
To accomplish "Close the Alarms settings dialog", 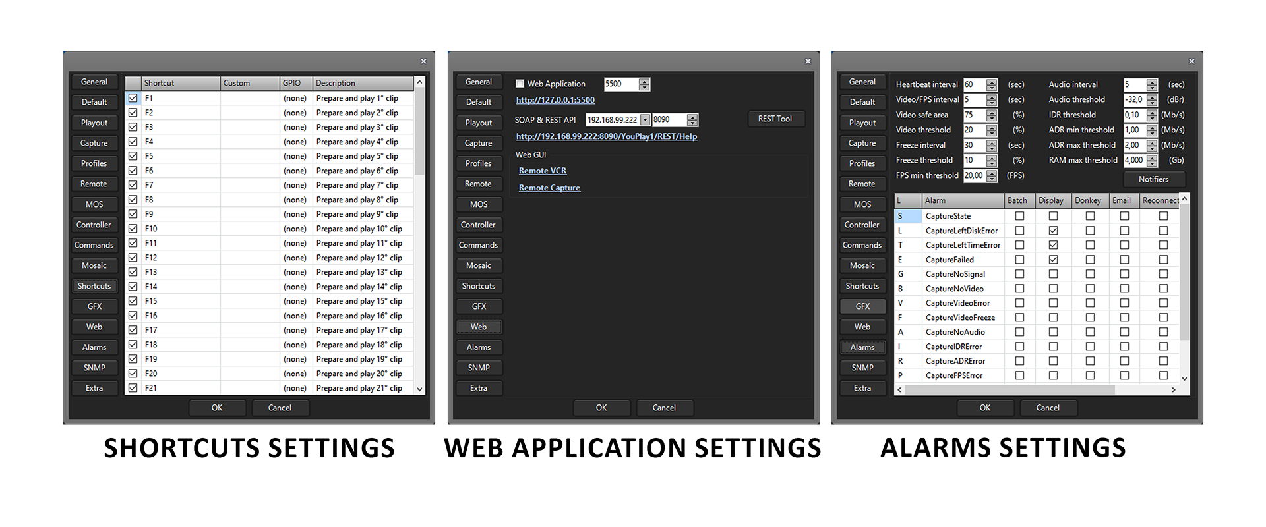I will [x=1191, y=61].
